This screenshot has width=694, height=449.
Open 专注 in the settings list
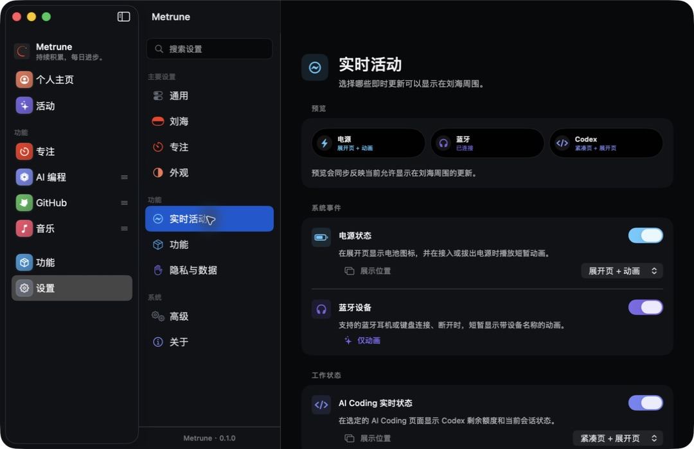point(209,147)
